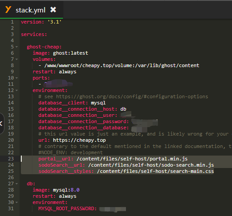Screen dimensions: 232x216
Task: Collapse the db block at line 27
Action: [16, 184]
